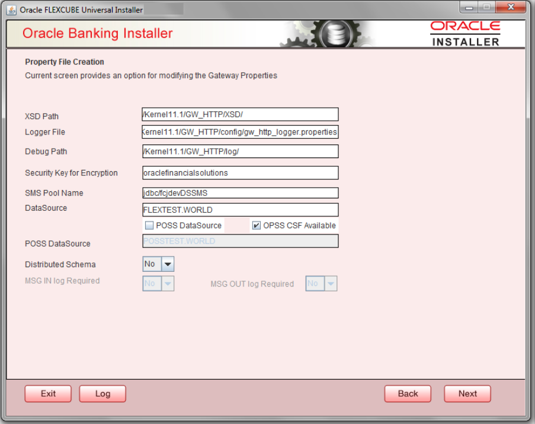
Task: Open the MSG OUT log Required dropdown
Action: (x=329, y=283)
